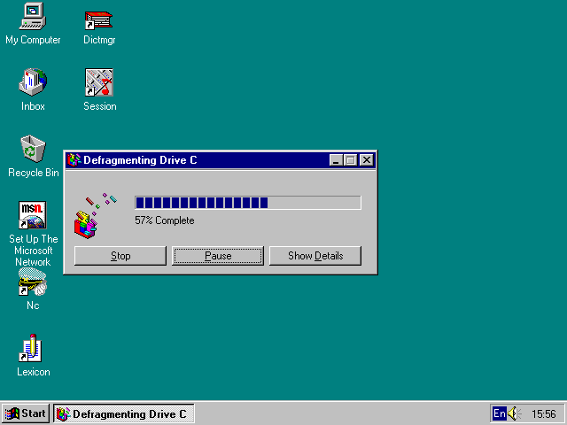Close the Defragmenting Drive C dialog

click(366, 160)
